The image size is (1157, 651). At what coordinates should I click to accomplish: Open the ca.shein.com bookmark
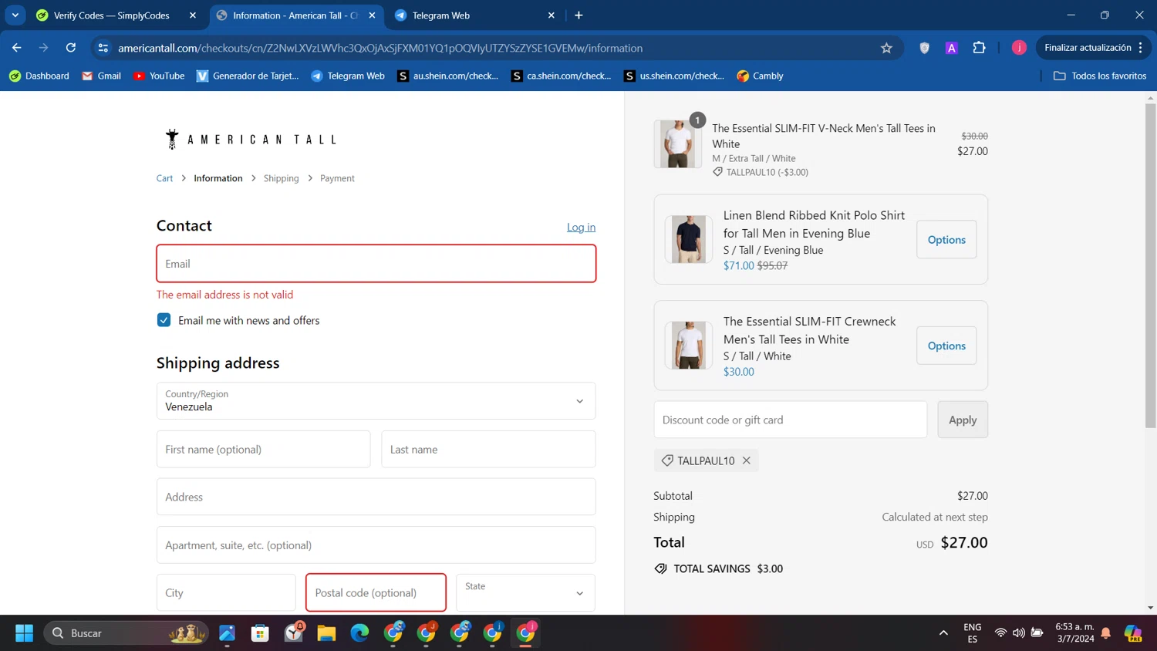pyautogui.click(x=561, y=76)
